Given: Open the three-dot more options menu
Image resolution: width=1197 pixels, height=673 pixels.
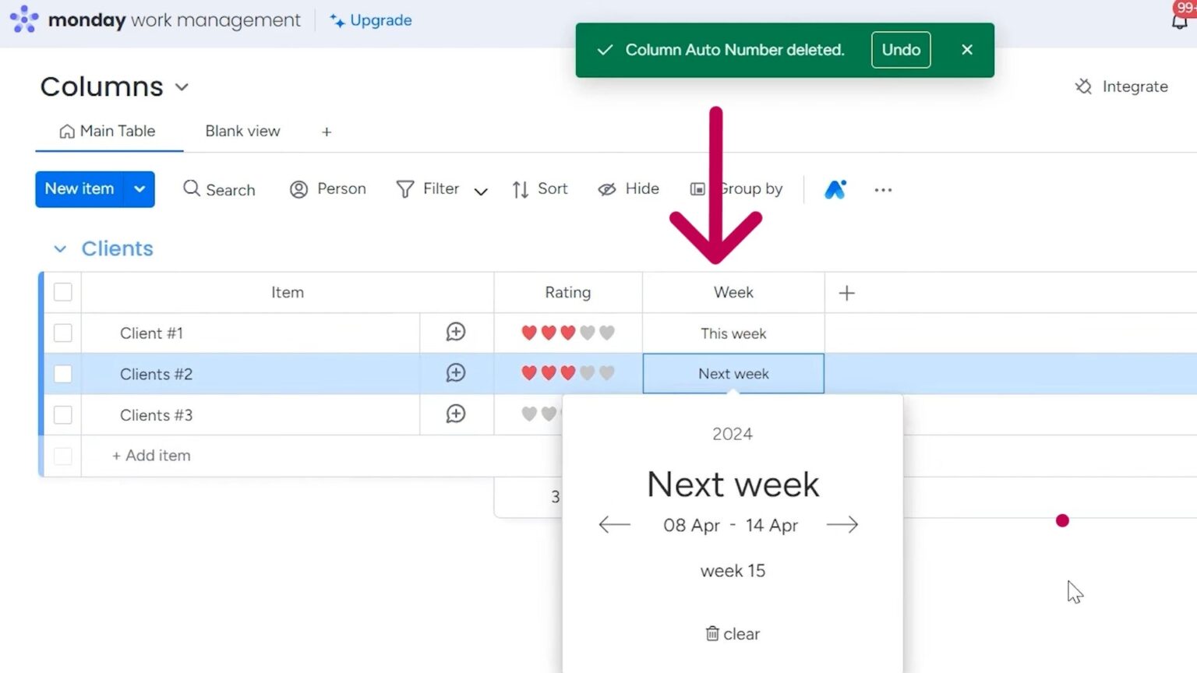Looking at the screenshot, I should pos(882,190).
